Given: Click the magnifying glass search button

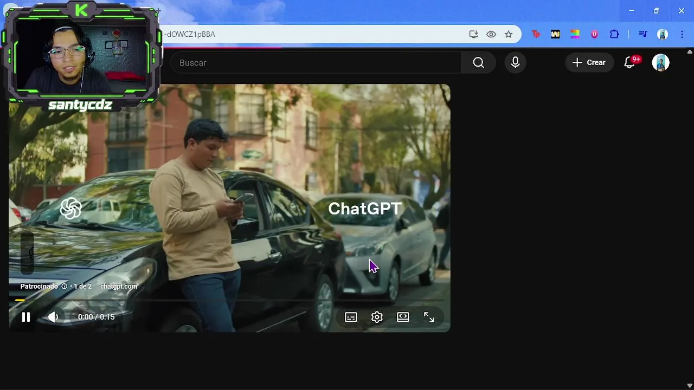Looking at the screenshot, I should [x=478, y=63].
